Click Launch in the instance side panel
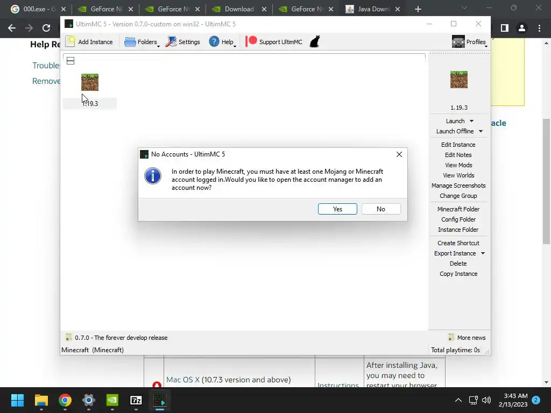The height and width of the screenshot is (413, 551). 455,121
